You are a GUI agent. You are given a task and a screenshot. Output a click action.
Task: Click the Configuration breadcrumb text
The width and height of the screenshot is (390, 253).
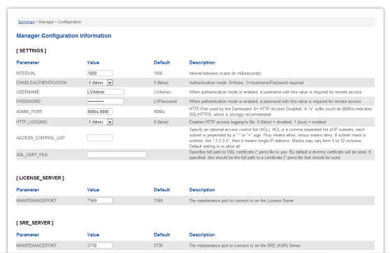pos(69,22)
